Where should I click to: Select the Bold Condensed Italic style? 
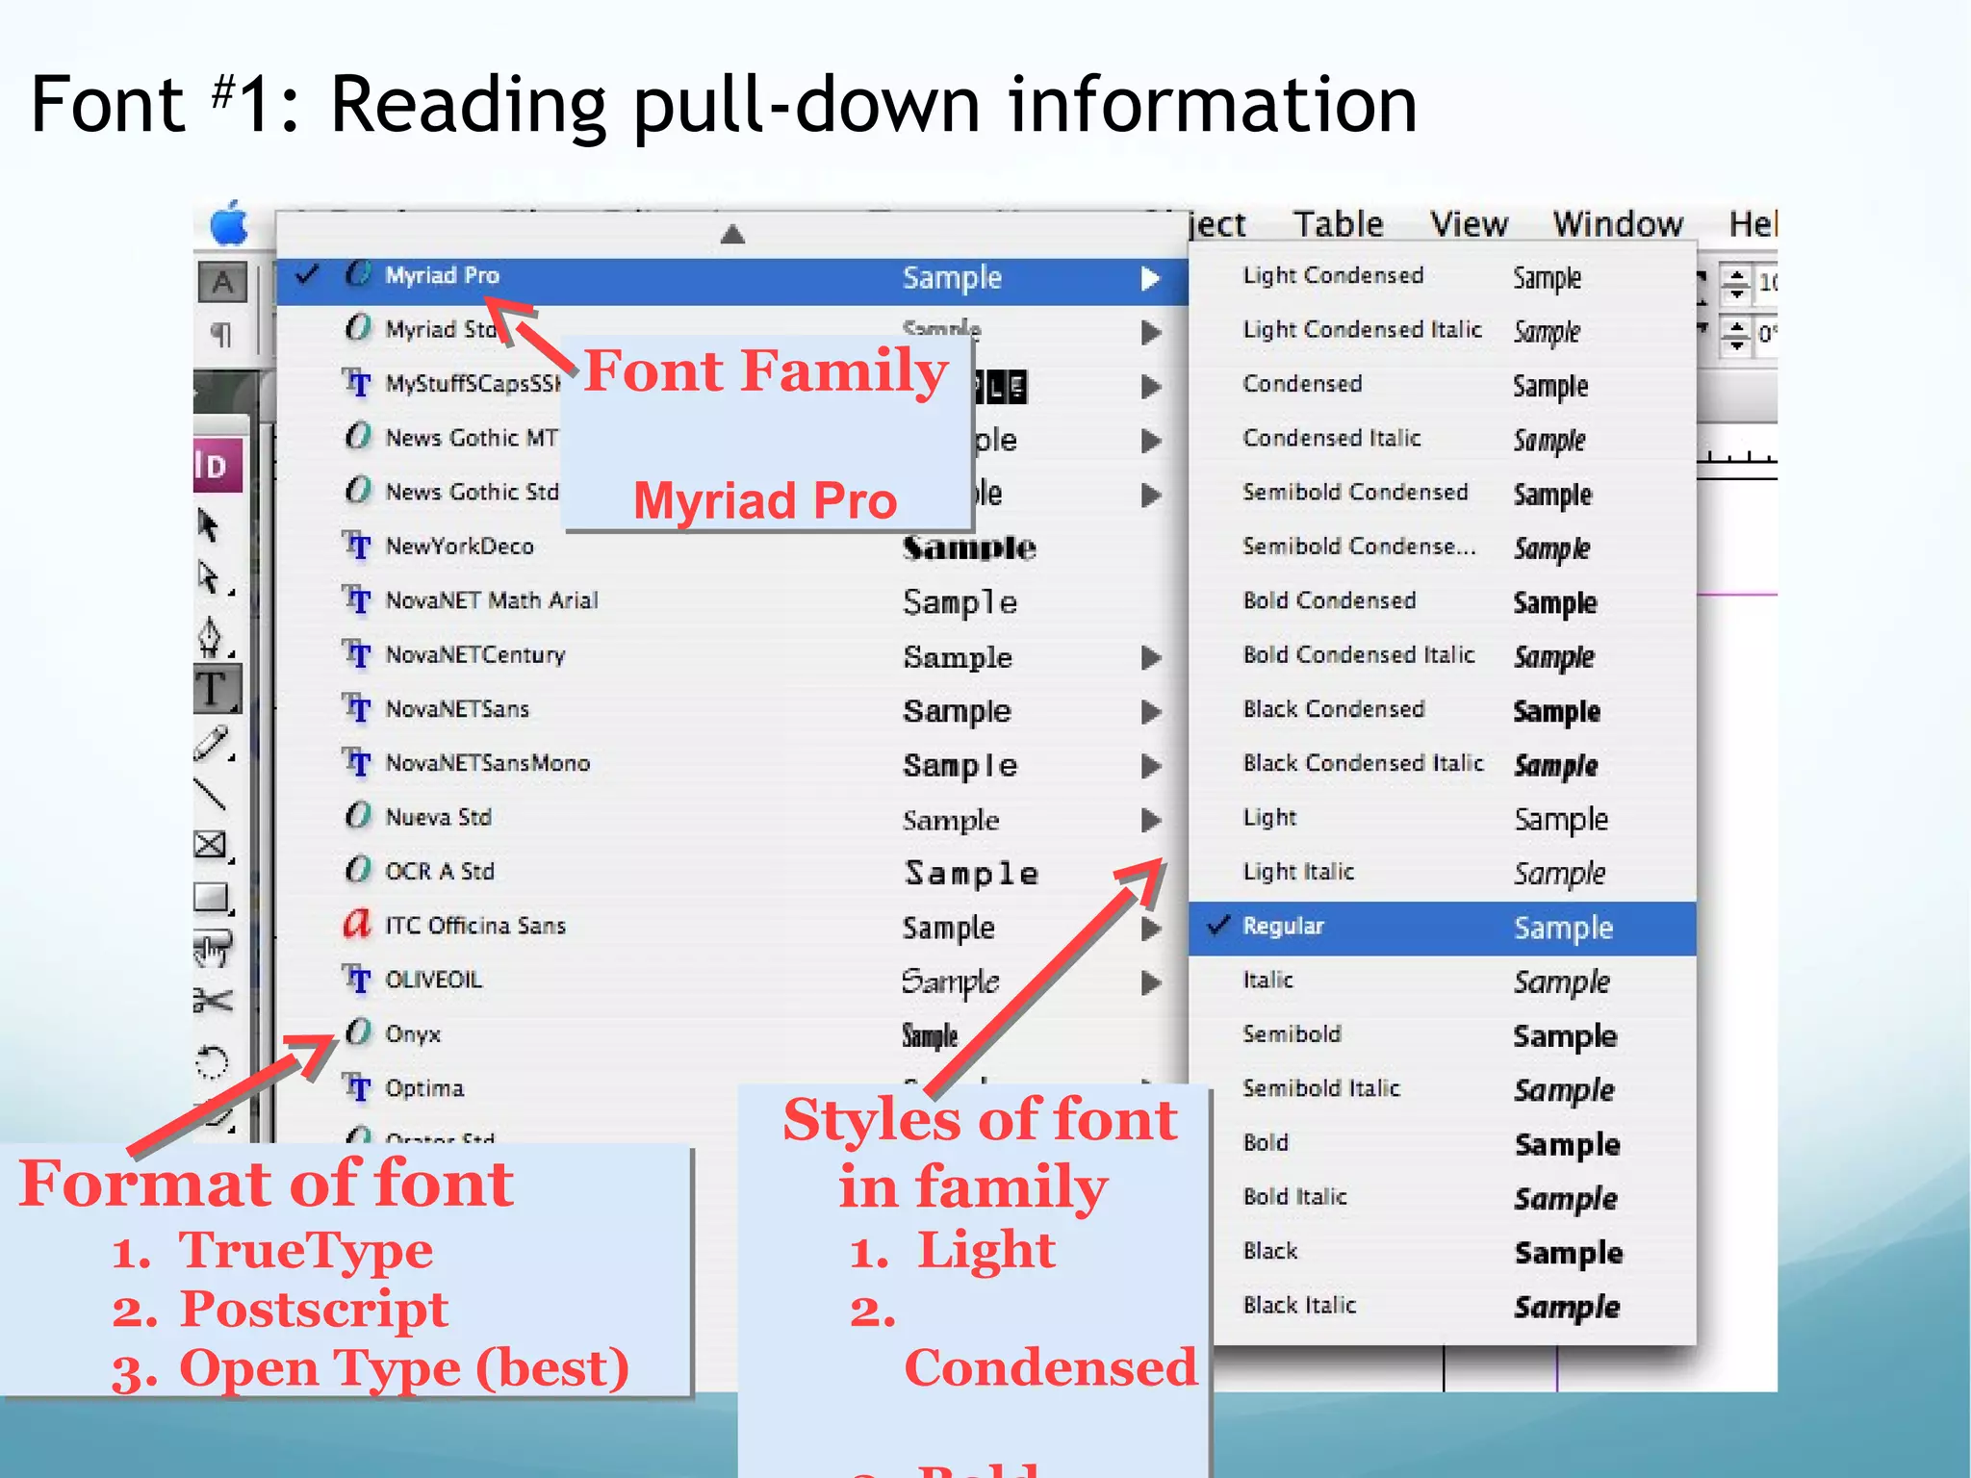point(1442,656)
